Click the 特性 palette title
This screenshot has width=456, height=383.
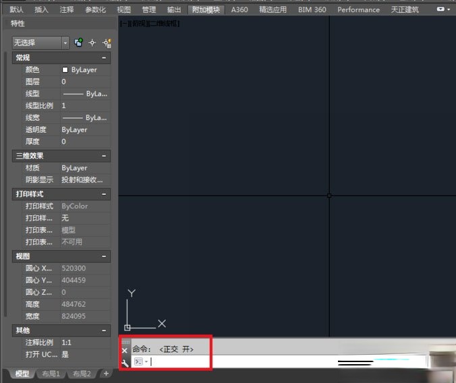(18, 24)
